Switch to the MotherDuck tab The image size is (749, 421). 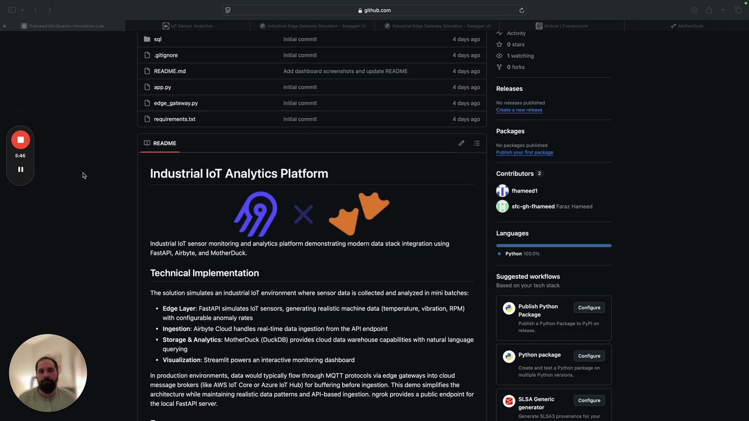coord(686,26)
